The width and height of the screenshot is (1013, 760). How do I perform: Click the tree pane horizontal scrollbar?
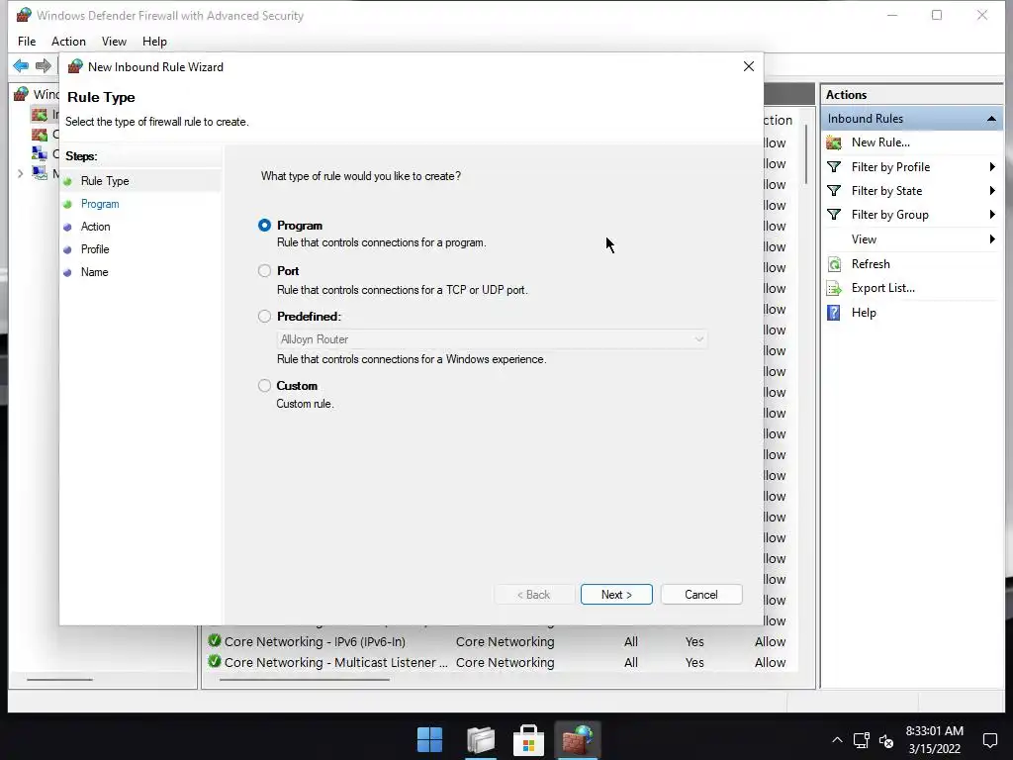tap(59, 679)
